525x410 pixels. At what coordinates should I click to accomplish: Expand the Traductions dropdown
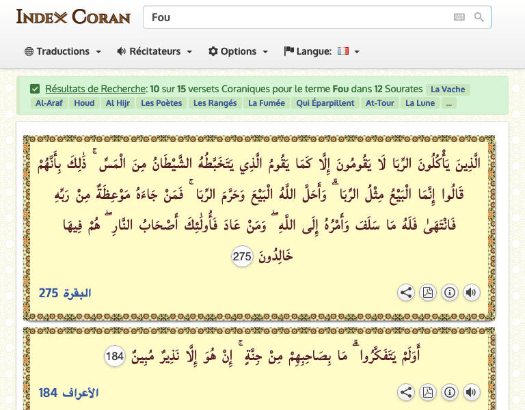tap(63, 51)
